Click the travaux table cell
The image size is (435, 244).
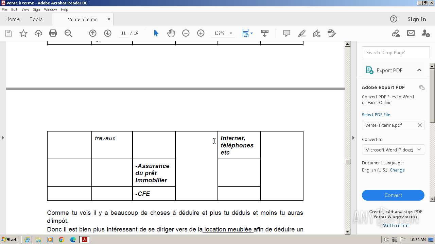point(112,145)
